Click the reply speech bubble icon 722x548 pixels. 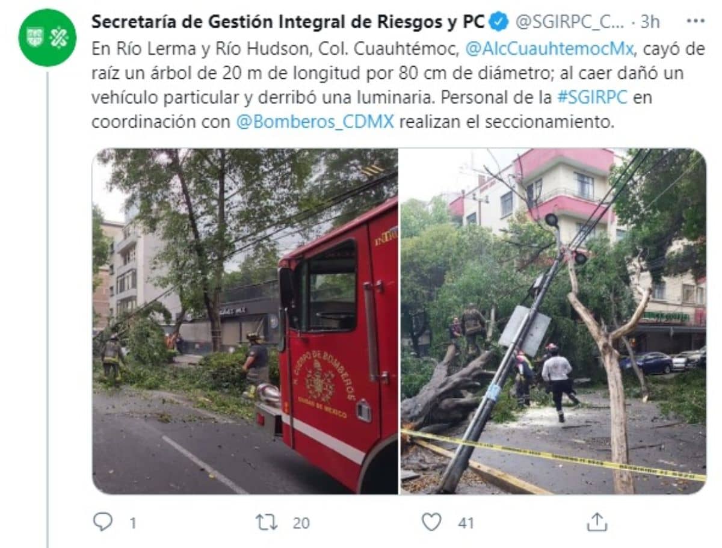(102, 522)
